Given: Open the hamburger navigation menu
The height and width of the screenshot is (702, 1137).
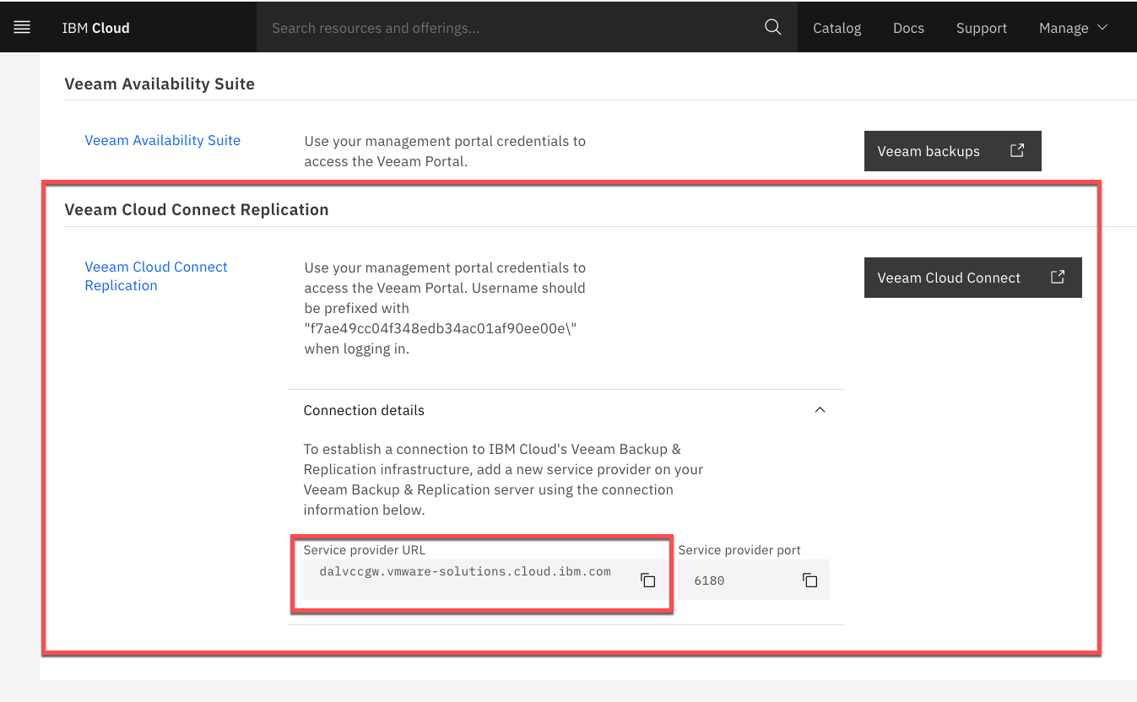Looking at the screenshot, I should 22,28.
